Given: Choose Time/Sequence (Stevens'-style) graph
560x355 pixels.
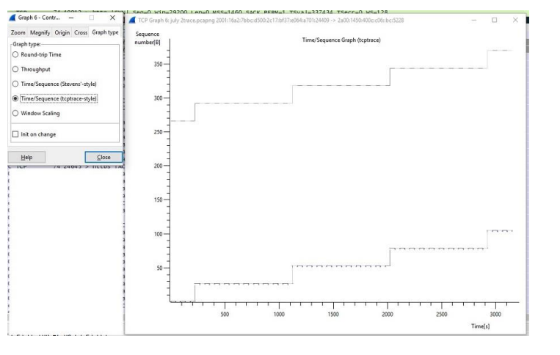Looking at the screenshot, I should point(15,84).
